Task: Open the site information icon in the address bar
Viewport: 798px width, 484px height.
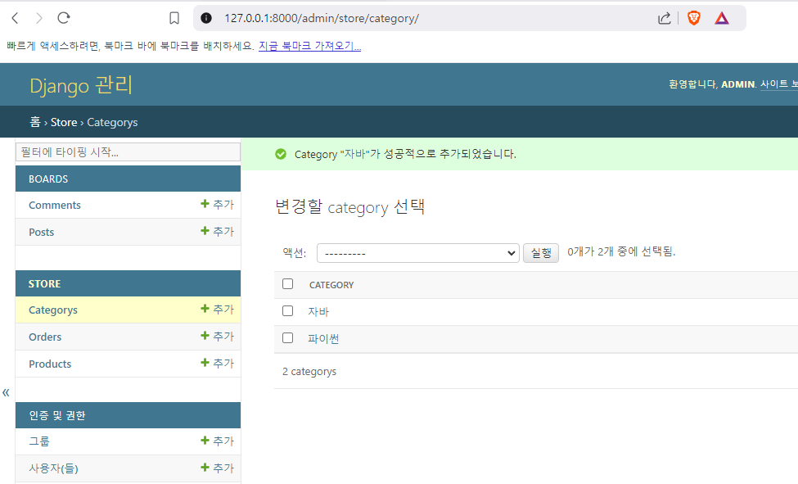Action: tap(206, 18)
